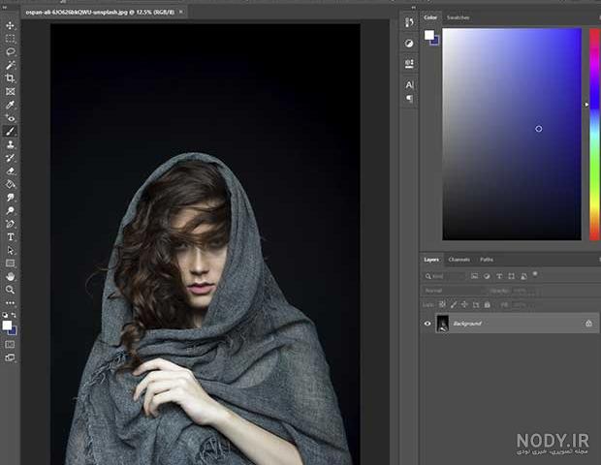Switch to the Color tab
Image resolution: width=601 pixels, height=465 pixels.
point(430,17)
